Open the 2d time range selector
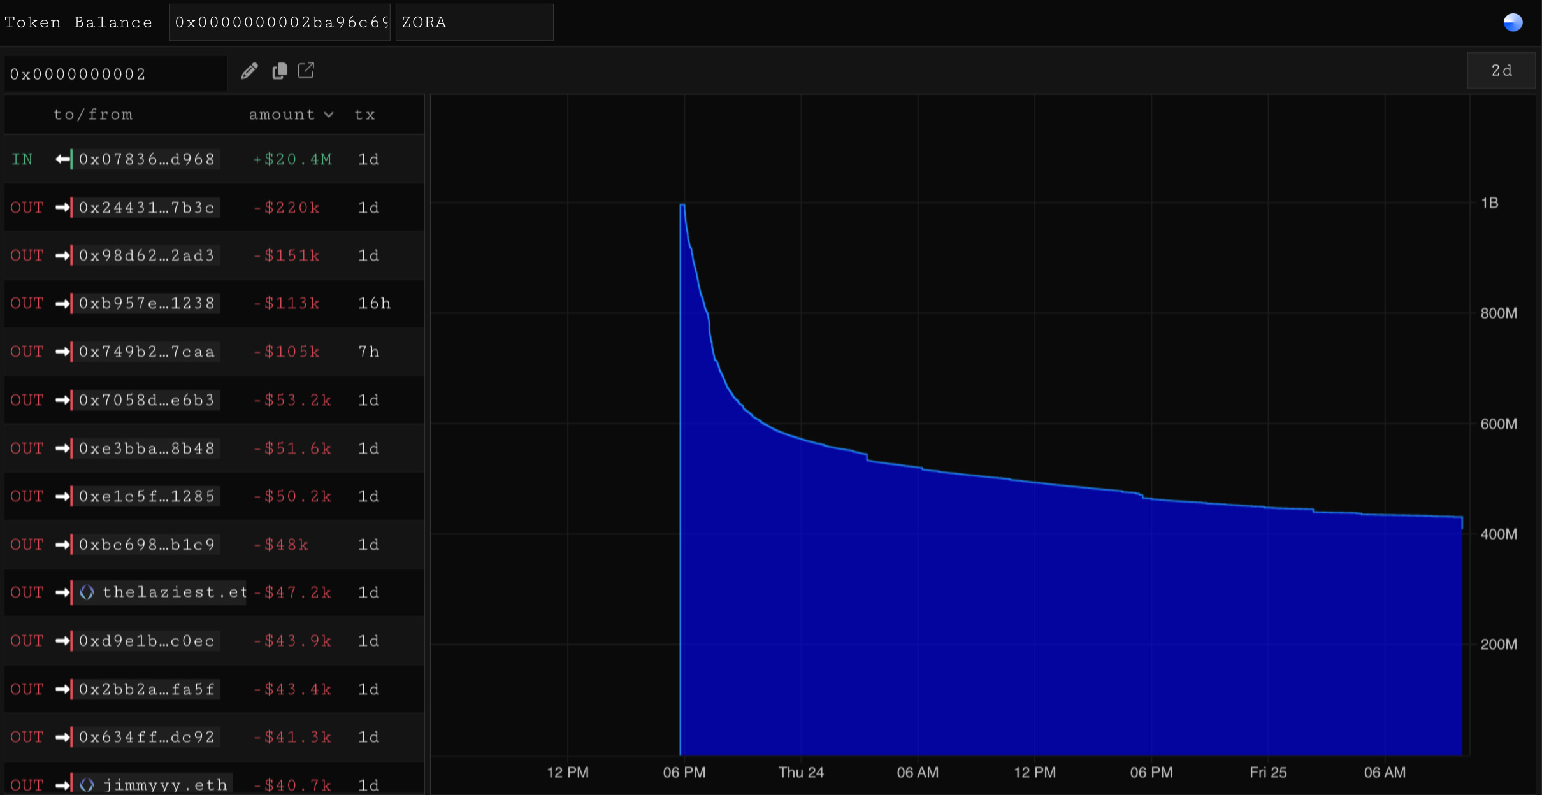The image size is (1542, 795). coord(1501,71)
